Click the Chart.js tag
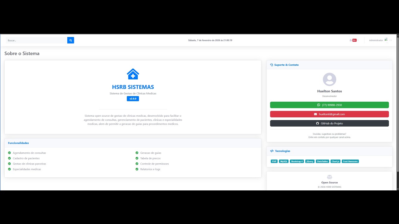399x224 pixels. [335, 161]
